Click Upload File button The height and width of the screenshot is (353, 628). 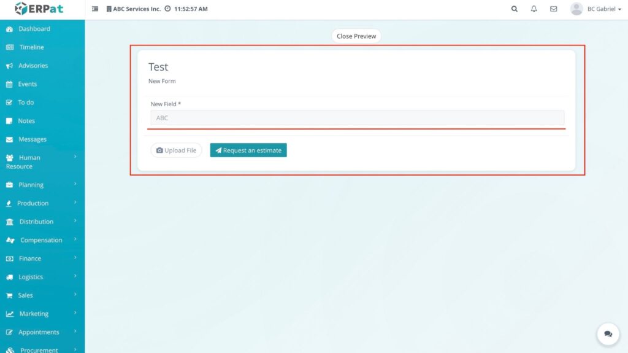[x=176, y=150]
